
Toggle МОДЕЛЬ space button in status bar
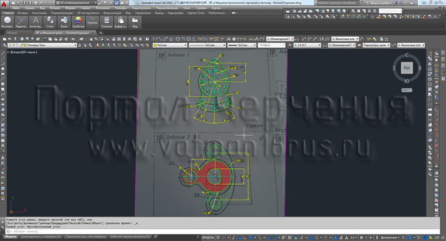[x=208, y=237]
